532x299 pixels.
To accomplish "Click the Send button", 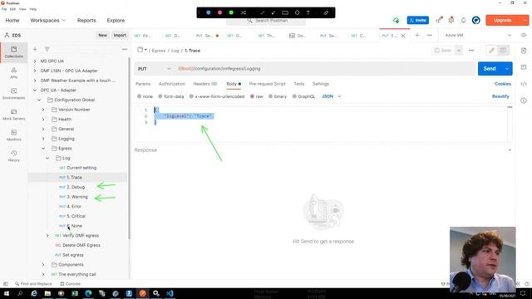I will (490, 69).
